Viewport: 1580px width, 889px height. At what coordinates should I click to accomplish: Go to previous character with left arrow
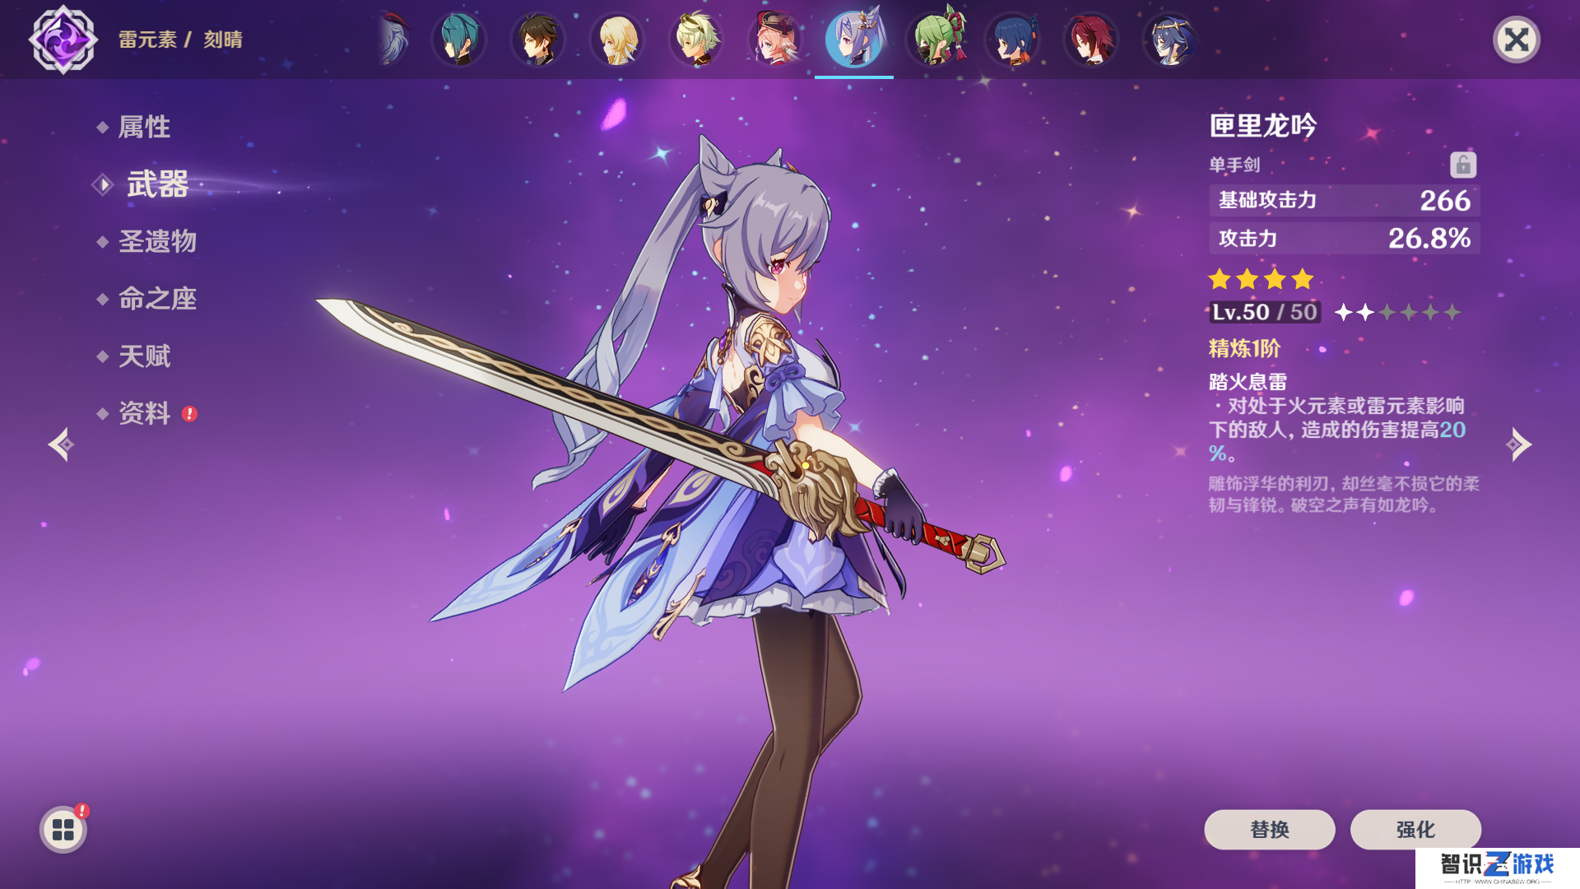tap(61, 444)
